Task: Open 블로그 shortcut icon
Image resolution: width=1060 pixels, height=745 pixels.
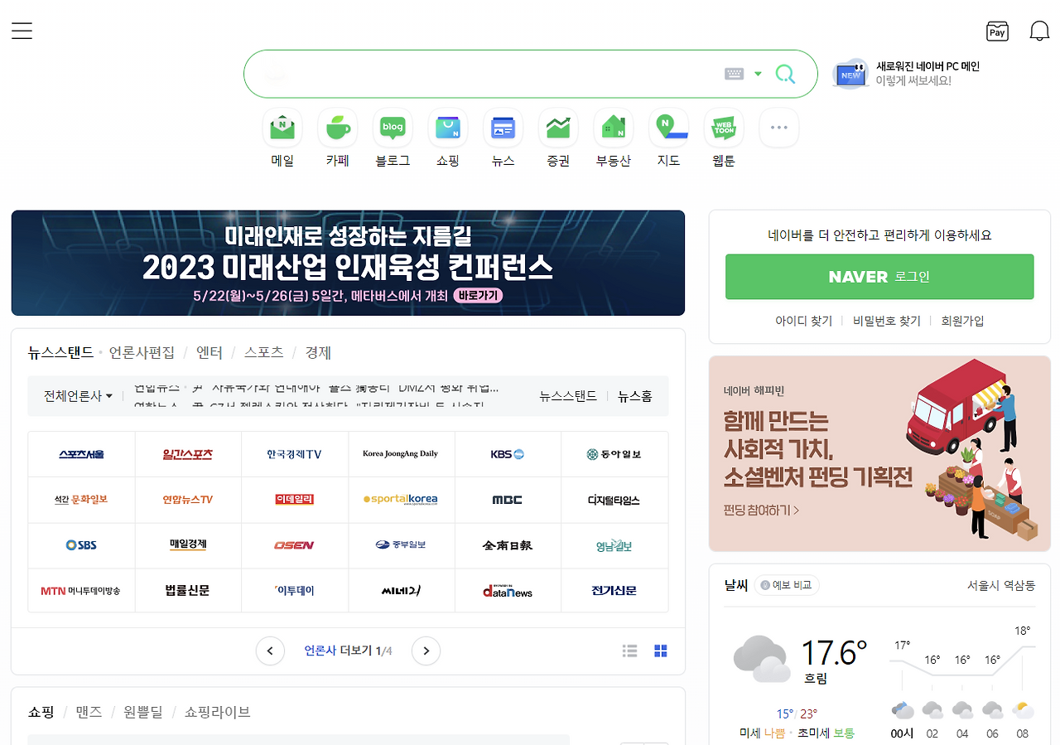Action: click(393, 128)
